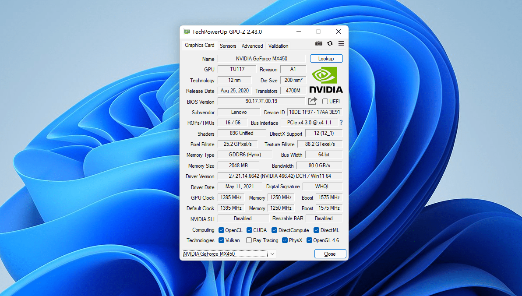522x296 pixels.
Task: Click the Lookup button
Action: pyautogui.click(x=326, y=58)
